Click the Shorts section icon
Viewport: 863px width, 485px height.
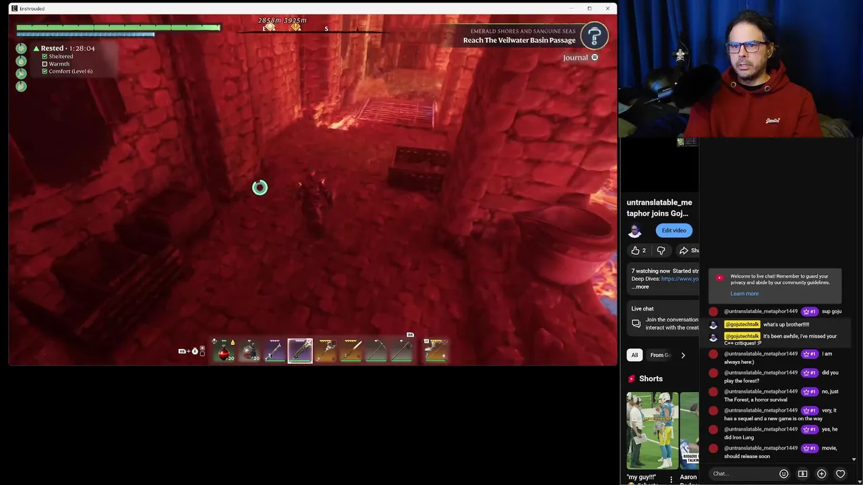coord(632,379)
